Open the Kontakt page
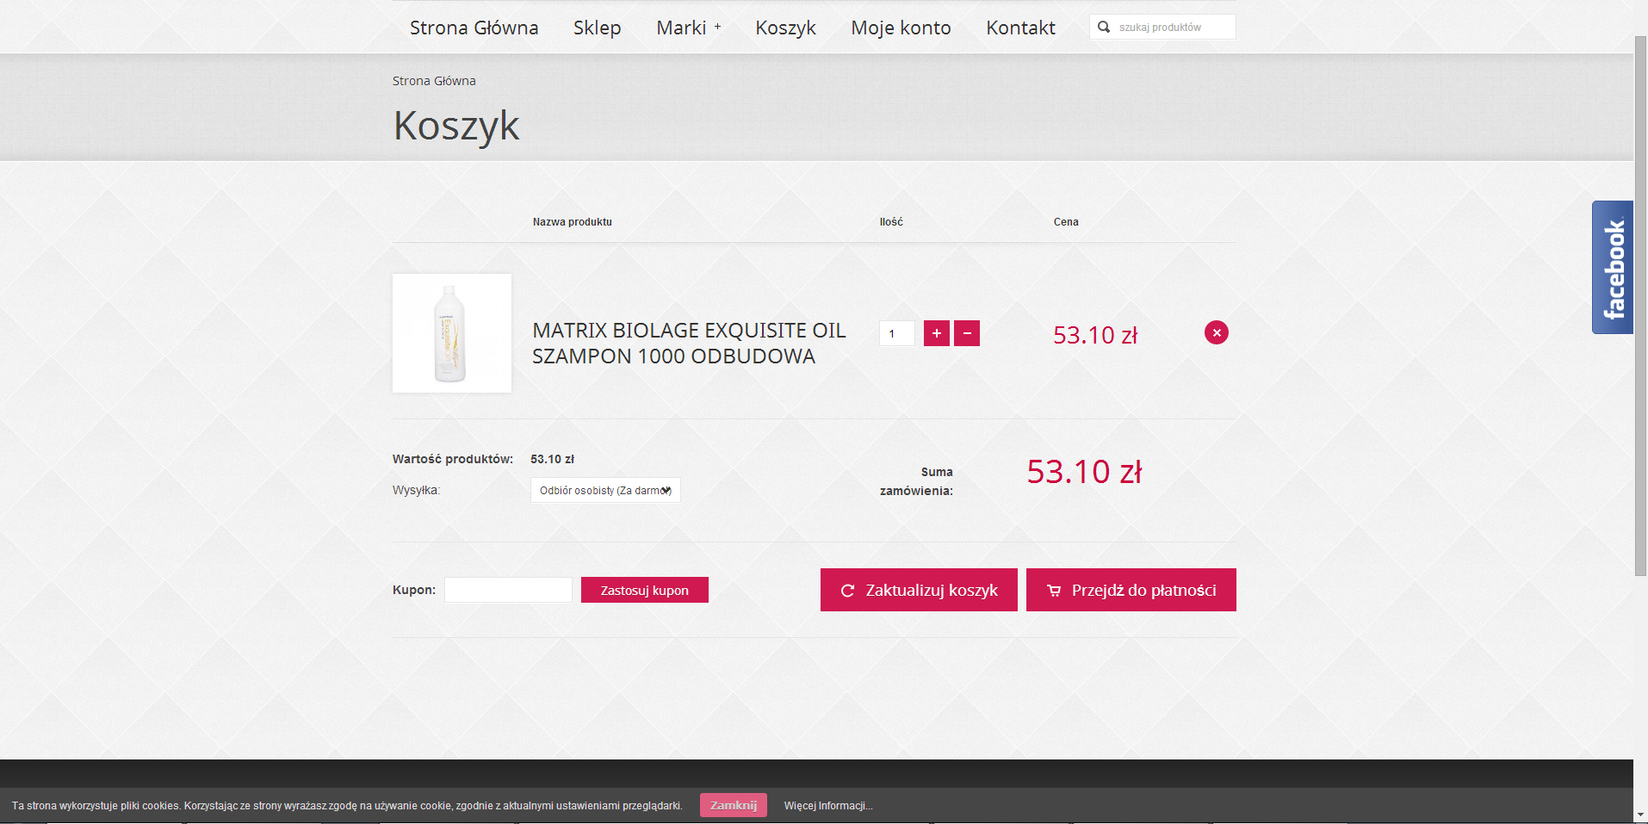Screen dimensions: 1648x824 (x=1020, y=28)
